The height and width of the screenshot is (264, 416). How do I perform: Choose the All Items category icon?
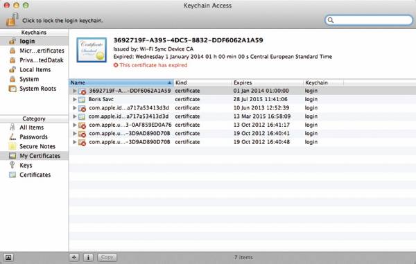point(12,127)
